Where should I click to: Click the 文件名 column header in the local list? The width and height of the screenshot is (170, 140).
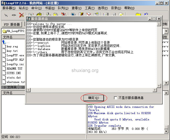[13, 37]
